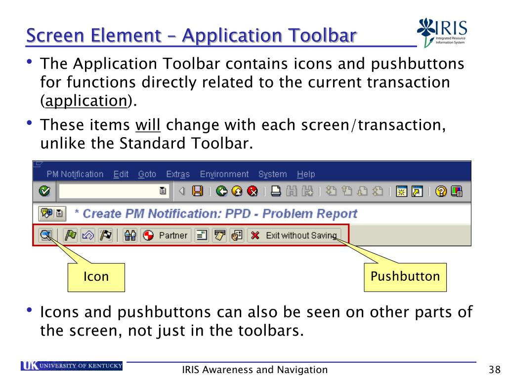Open the Goto menu
Viewport: 506px width, 379px height.
pyautogui.click(x=147, y=174)
